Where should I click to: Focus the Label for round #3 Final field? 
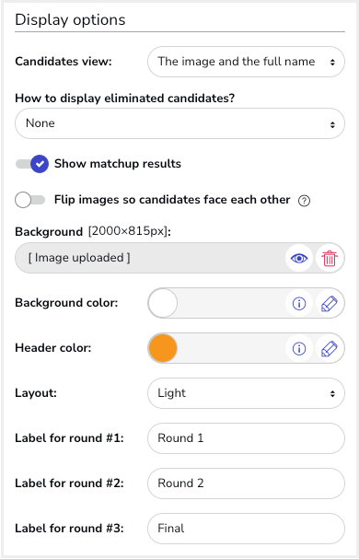(246, 529)
